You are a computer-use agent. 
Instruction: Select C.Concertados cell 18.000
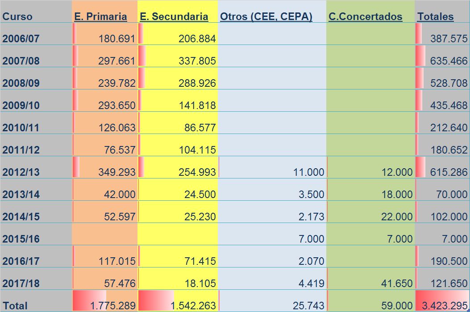tap(397, 194)
